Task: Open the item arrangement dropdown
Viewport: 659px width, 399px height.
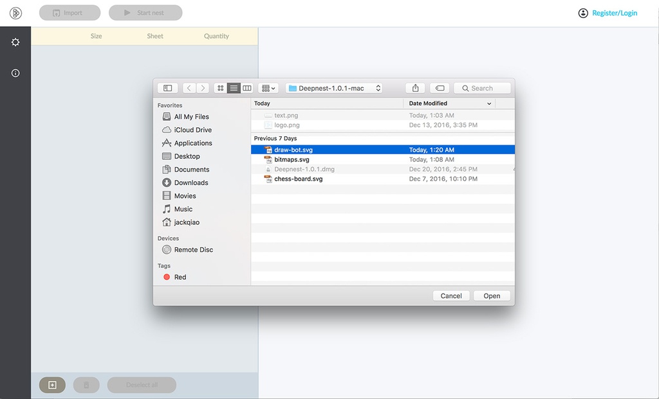Action: [x=268, y=88]
